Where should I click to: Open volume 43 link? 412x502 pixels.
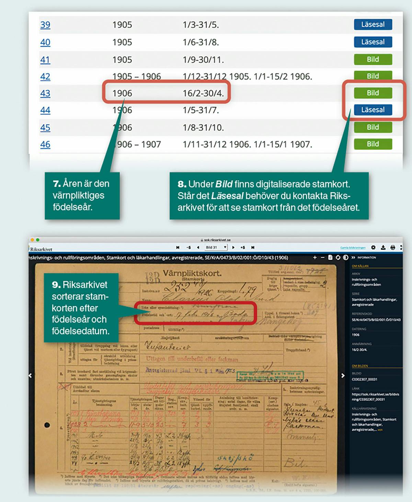[x=45, y=93]
